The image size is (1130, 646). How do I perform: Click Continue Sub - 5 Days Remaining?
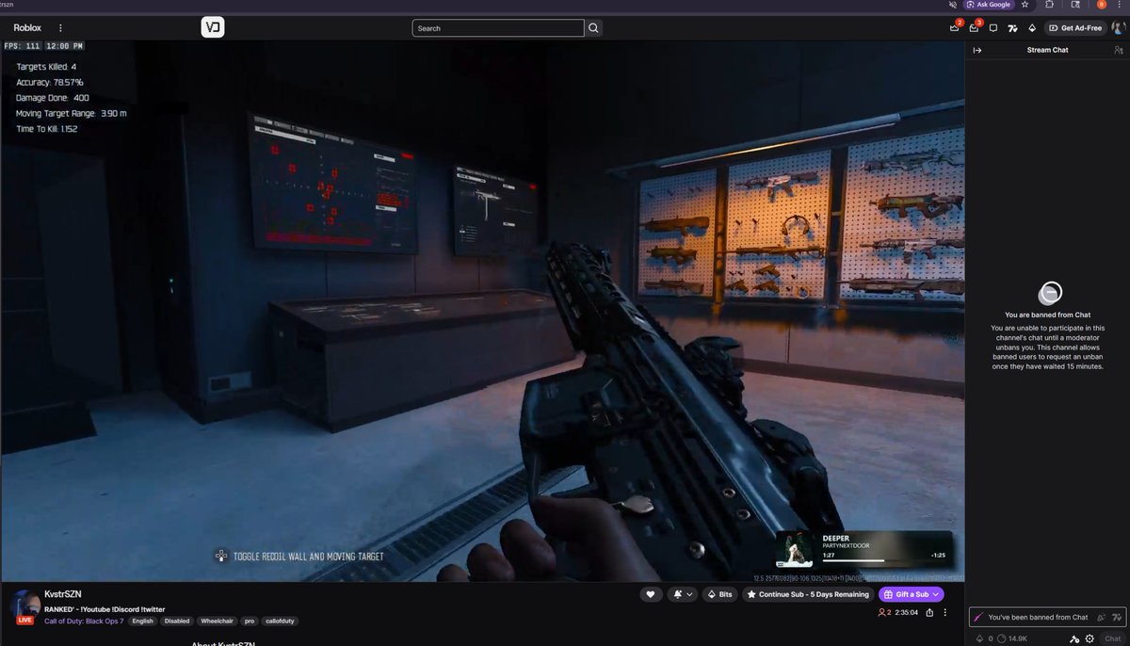click(x=808, y=594)
